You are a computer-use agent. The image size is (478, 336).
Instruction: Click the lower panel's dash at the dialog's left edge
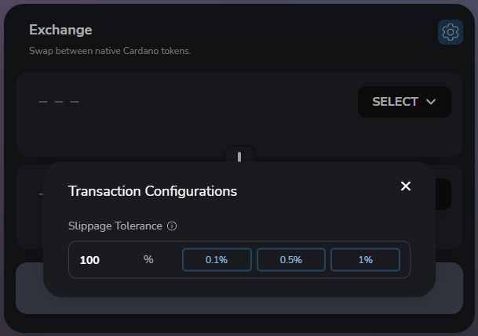coord(41,194)
